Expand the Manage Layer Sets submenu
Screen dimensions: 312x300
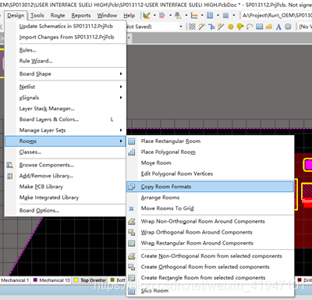click(x=65, y=130)
